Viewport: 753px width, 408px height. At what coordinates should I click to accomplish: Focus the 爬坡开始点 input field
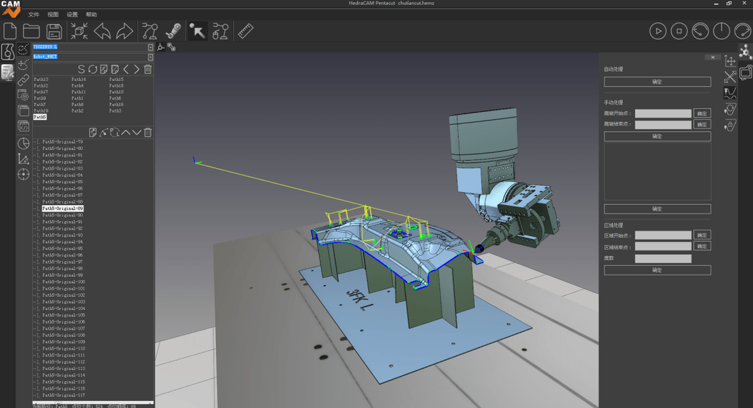(x=663, y=114)
